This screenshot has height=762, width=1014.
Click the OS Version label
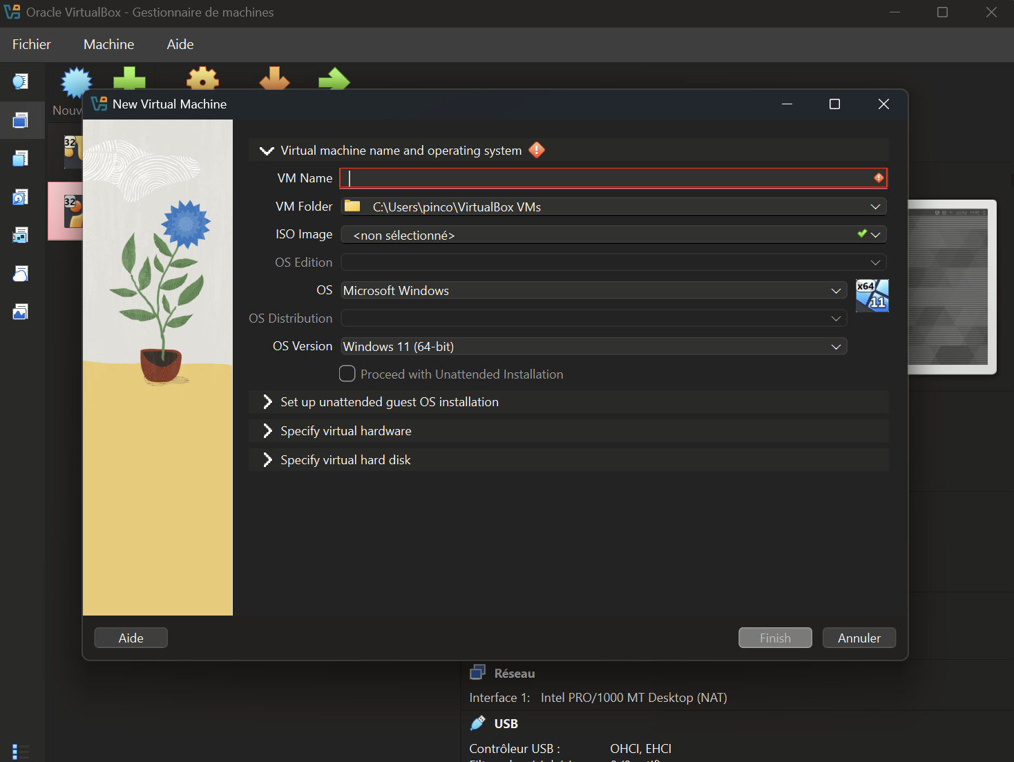tap(303, 346)
